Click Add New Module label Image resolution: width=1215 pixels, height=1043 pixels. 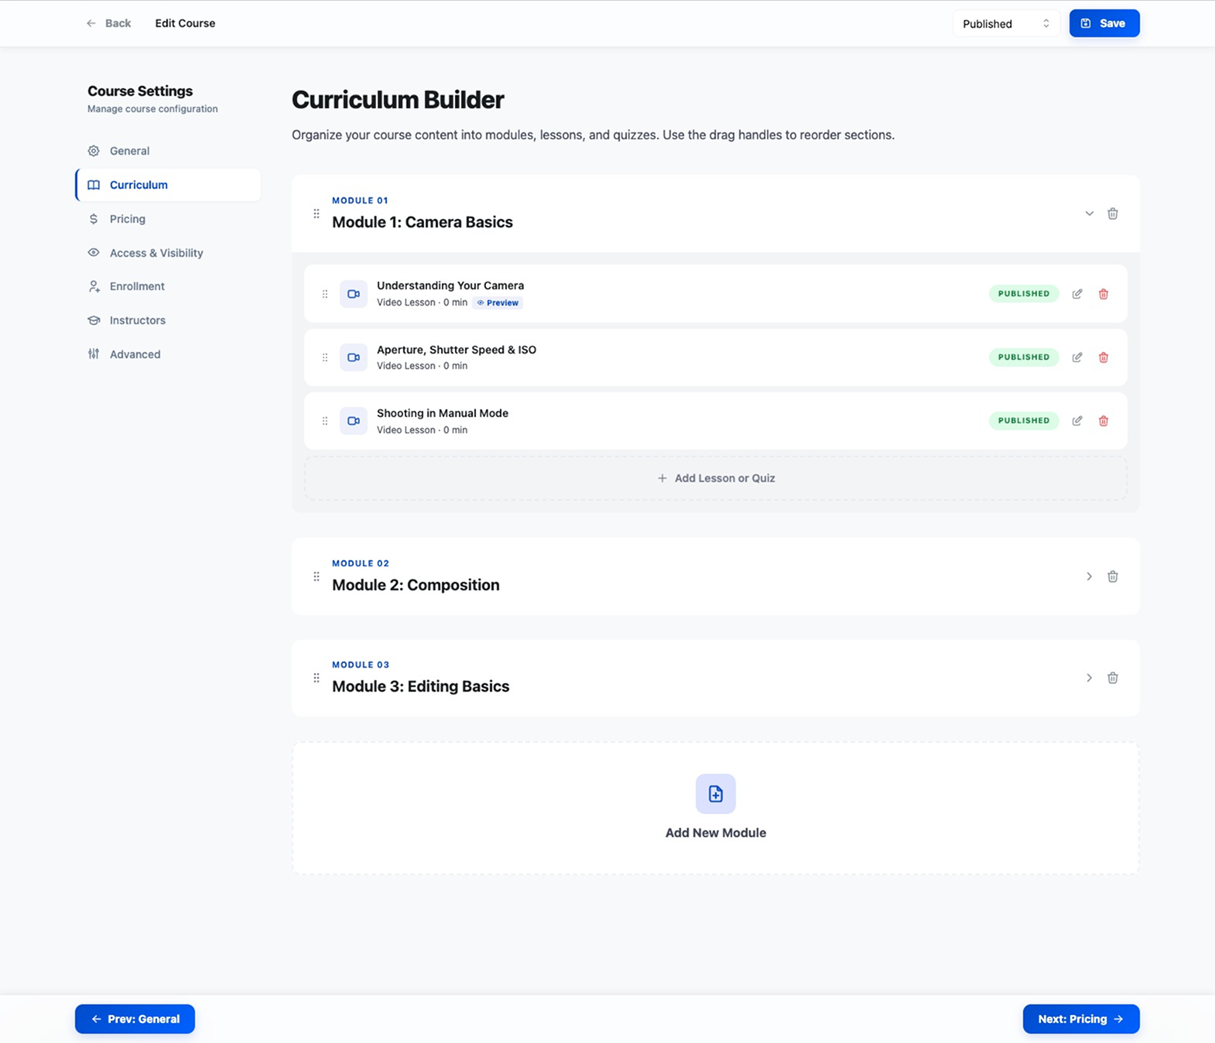[716, 833]
